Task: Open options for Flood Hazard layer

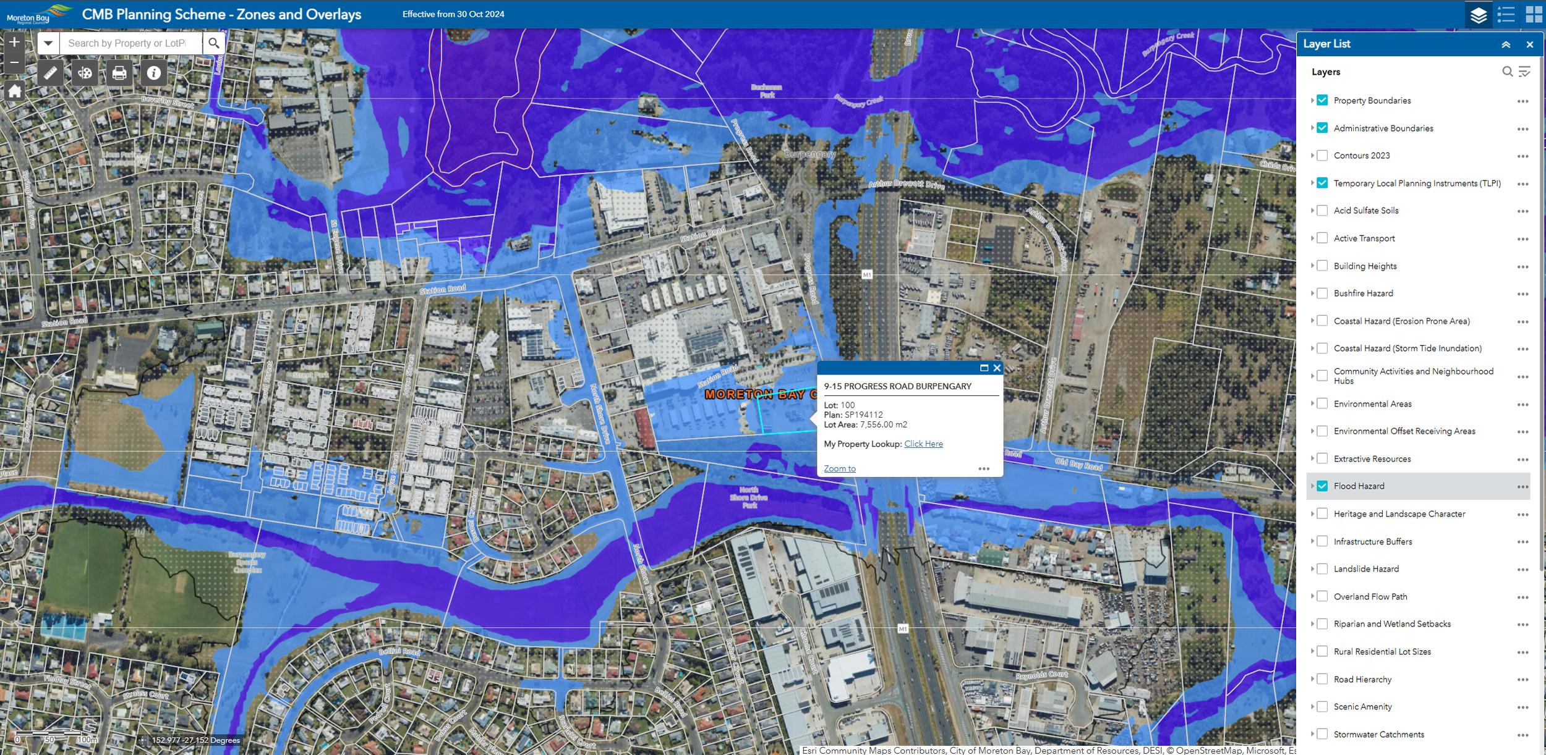Action: click(1523, 487)
